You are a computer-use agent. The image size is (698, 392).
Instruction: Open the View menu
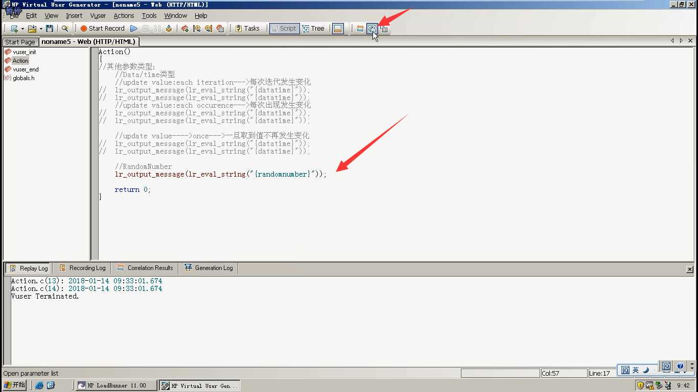(x=51, y=16)
